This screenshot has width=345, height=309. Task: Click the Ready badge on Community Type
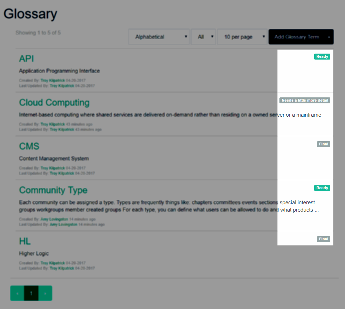point(322,188)
